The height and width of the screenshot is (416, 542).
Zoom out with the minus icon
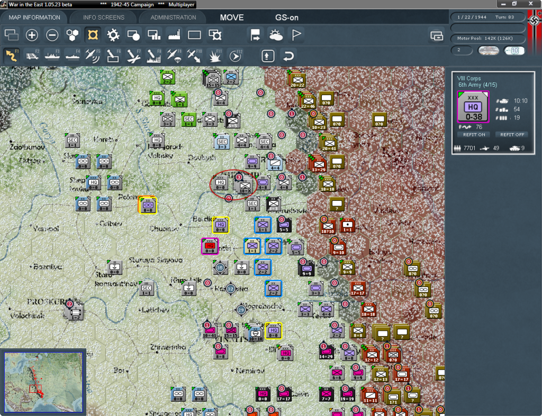52,35
